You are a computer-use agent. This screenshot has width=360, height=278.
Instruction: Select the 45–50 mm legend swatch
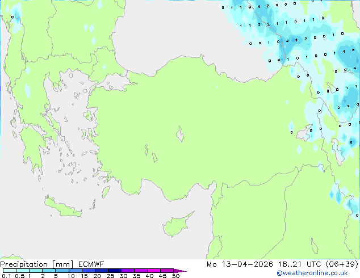[x=167, y=271]
